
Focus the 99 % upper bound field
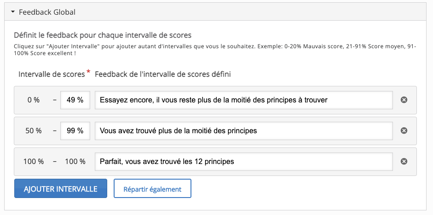point(75,130)
